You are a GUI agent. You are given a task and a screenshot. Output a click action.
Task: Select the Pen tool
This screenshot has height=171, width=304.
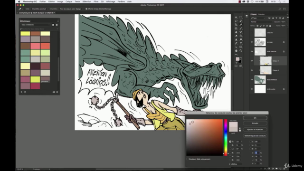point(236,43)
